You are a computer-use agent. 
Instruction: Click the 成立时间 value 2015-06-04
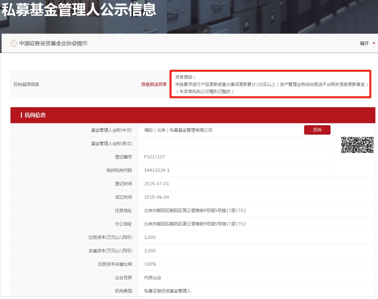(156, 197)
